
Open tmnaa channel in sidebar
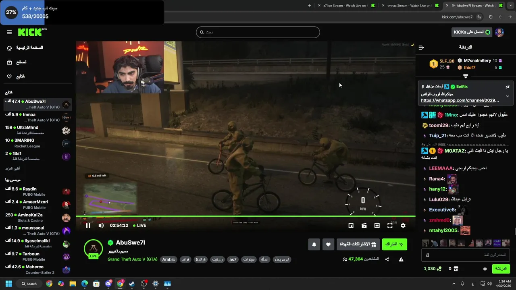38,117
